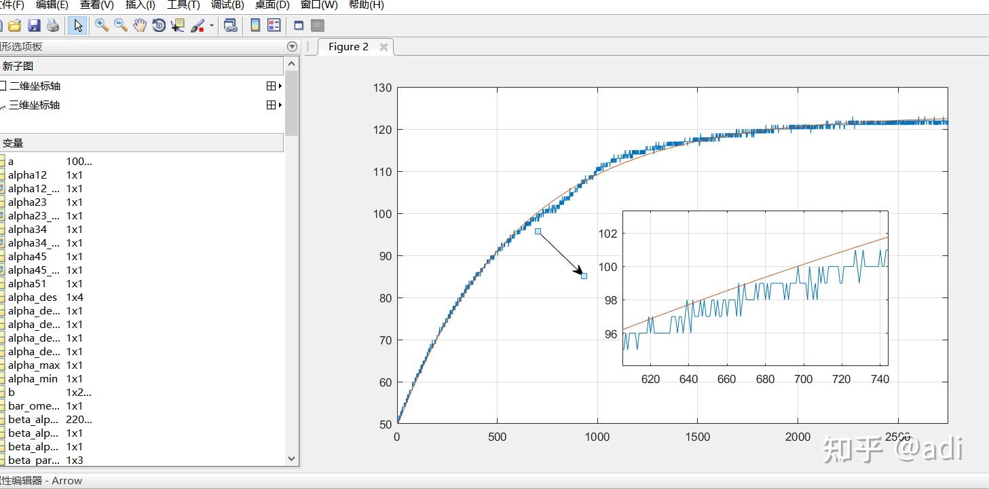The height and width of the screenshot is (489, 989).
Task: Select the arrow annotation on the plot
Action: click(x=561, y=253)
